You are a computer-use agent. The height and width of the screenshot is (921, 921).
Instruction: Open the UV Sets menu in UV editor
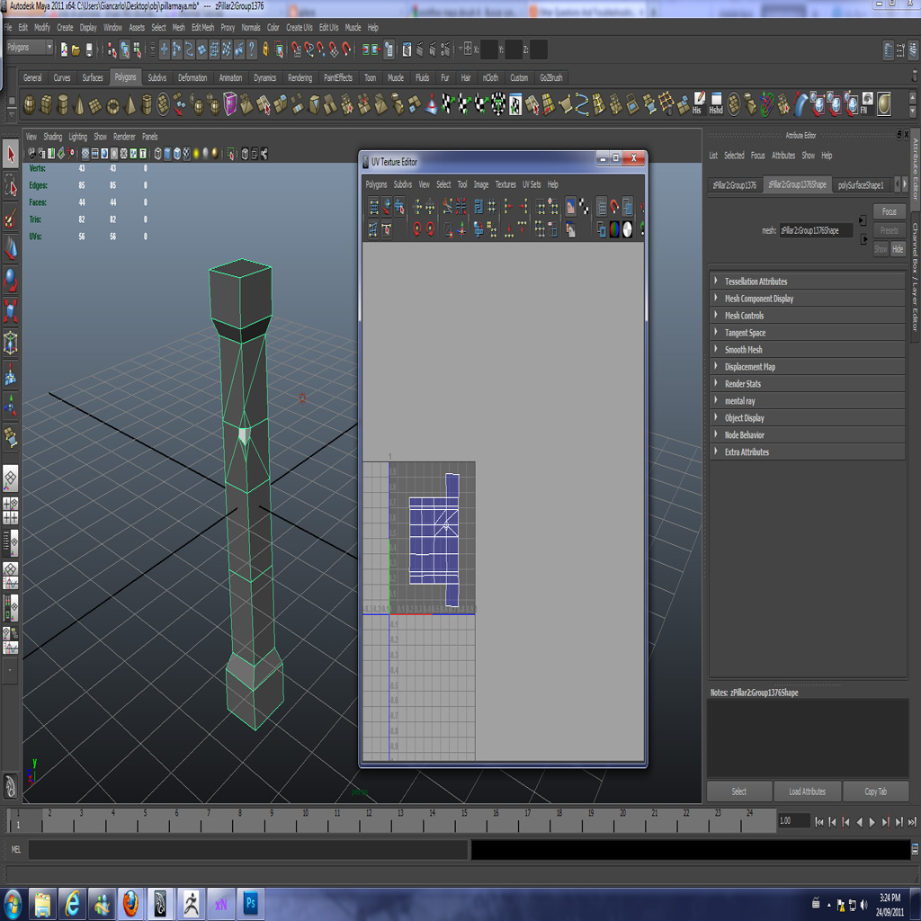pos(532,184)
